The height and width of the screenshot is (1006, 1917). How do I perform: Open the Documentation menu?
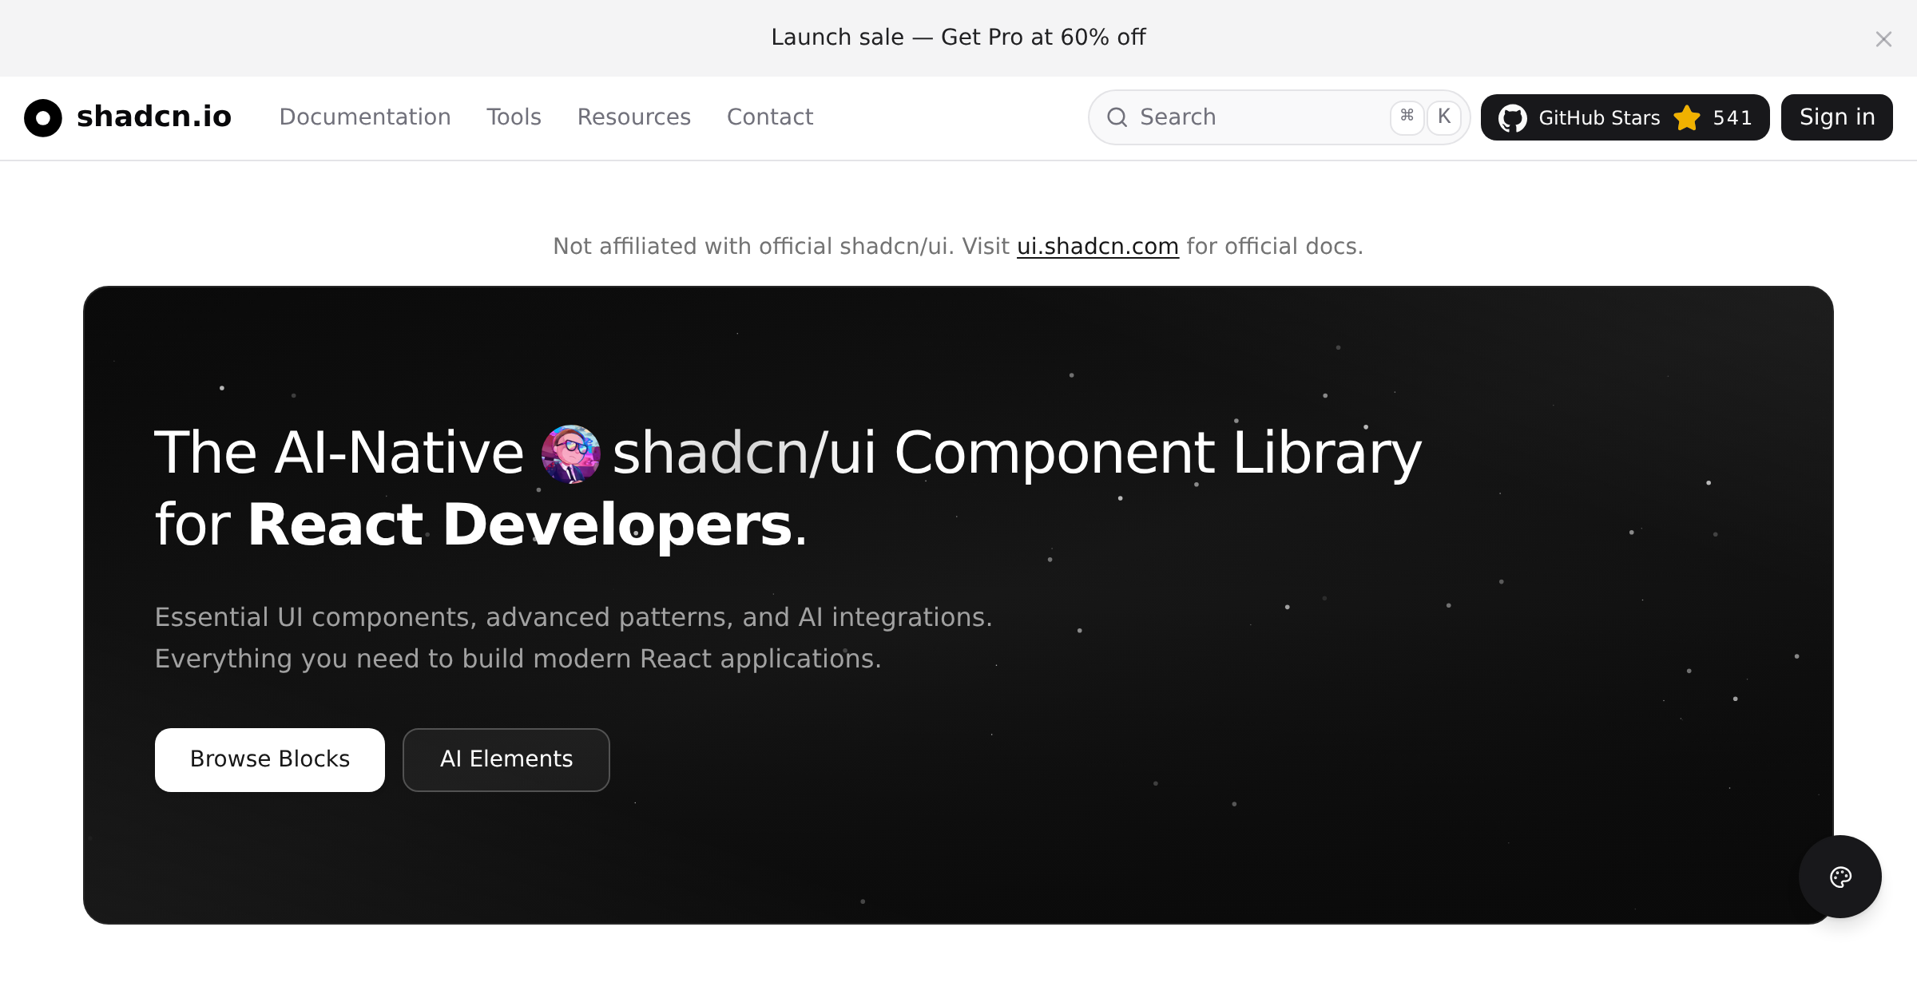[x=365, y=117]
